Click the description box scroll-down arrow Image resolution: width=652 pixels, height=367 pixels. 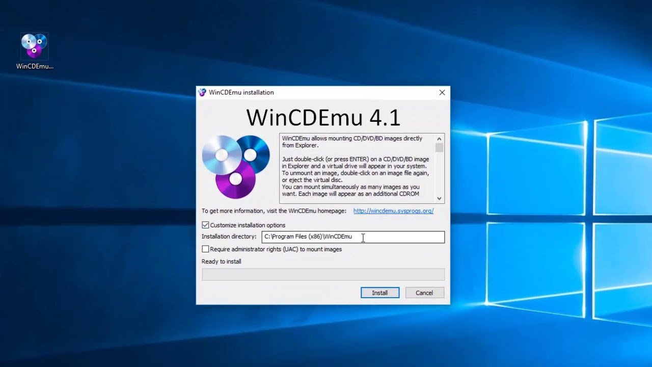(439, 199)
